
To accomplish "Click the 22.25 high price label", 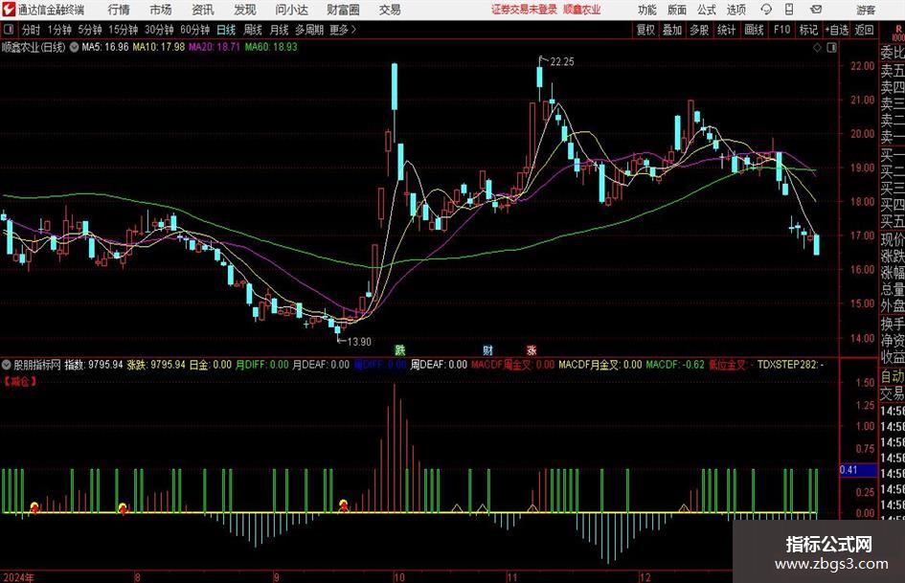I will (x=562, y=62).
